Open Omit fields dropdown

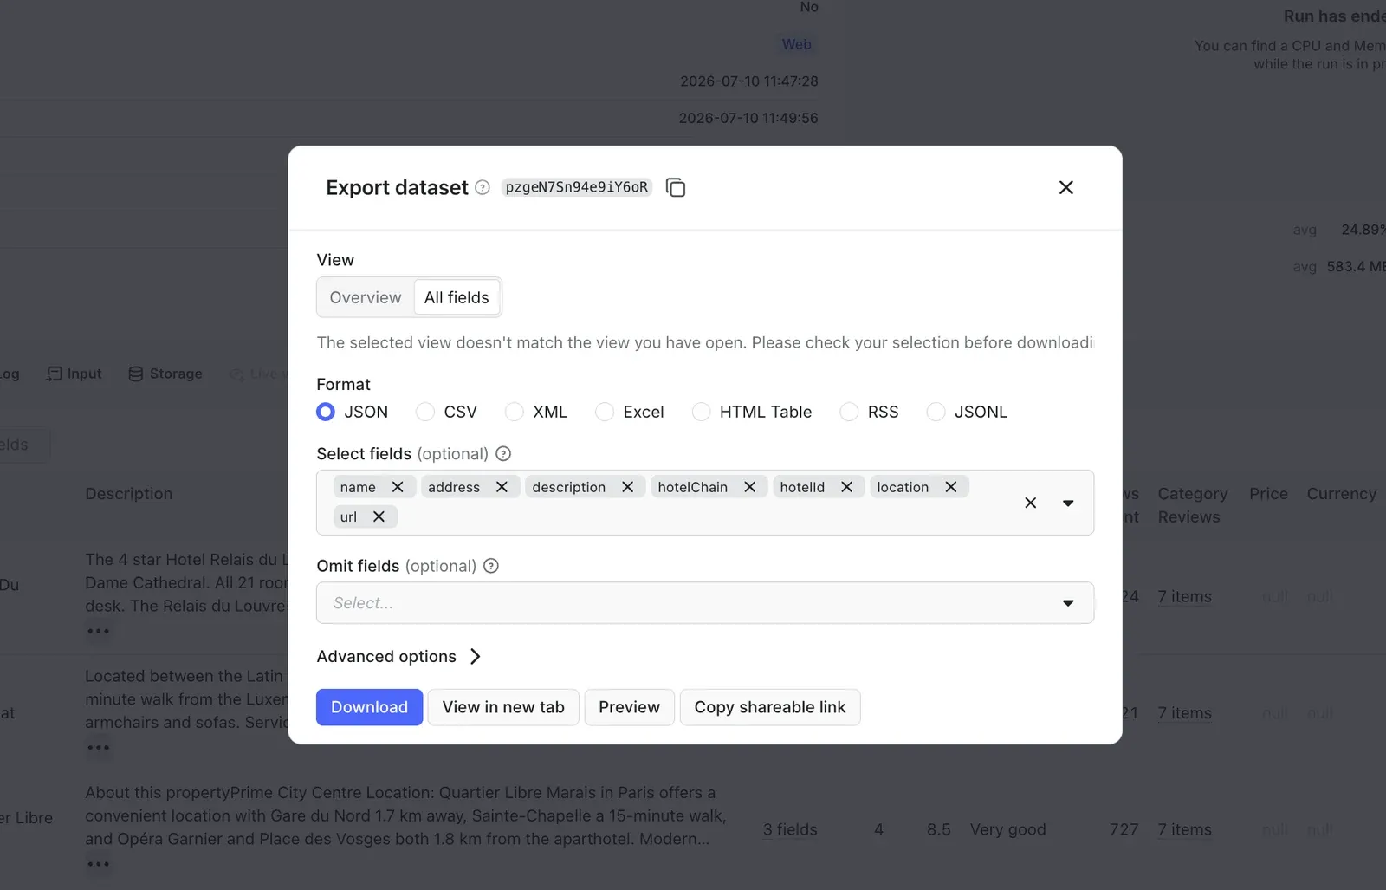coord(705,602)
